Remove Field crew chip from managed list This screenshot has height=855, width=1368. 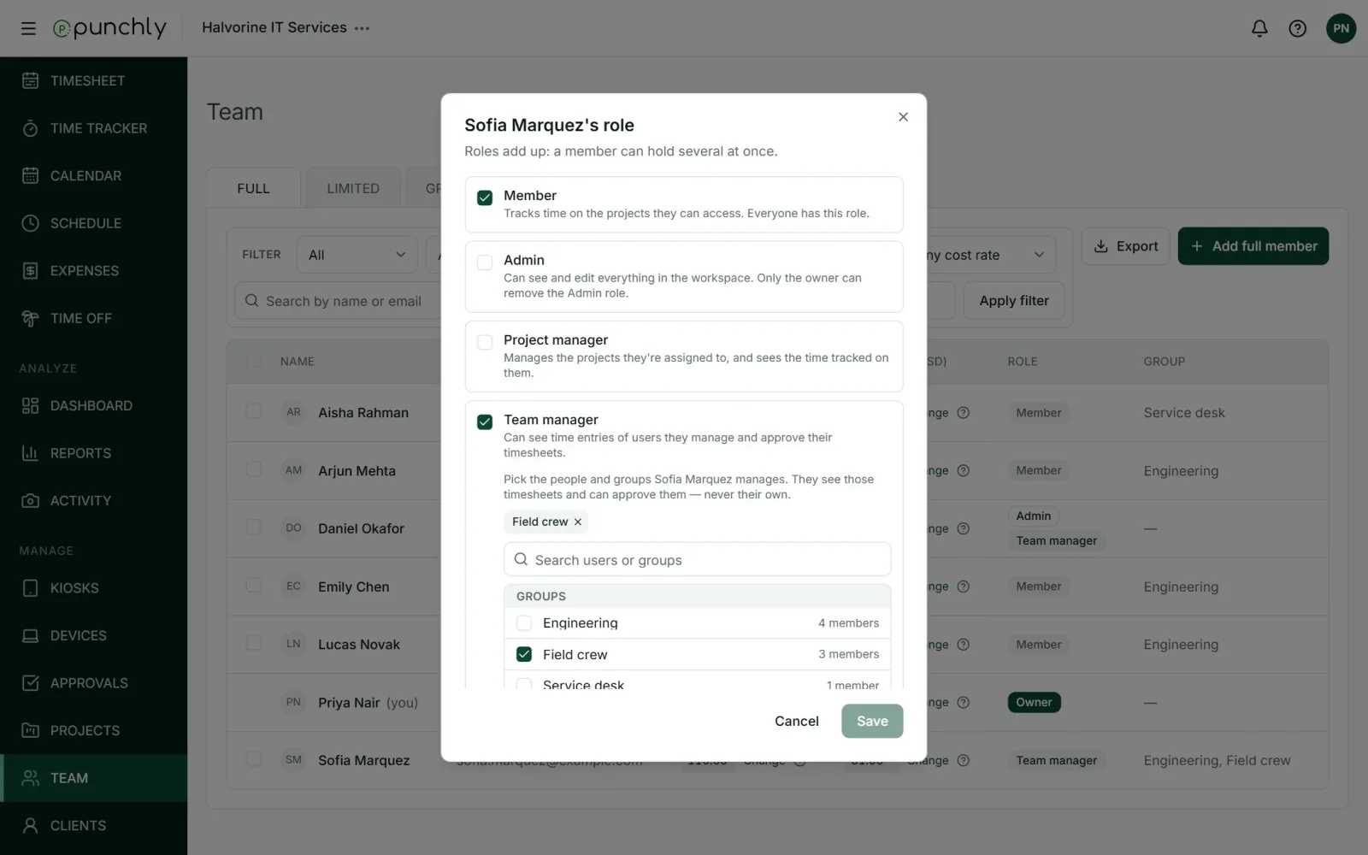click(578, 522)
